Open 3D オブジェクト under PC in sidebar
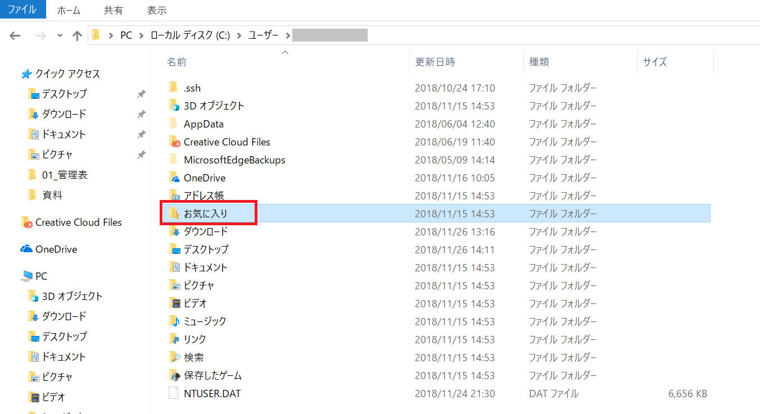This screenshot has height=414, width=760. [x=72, y=296]
